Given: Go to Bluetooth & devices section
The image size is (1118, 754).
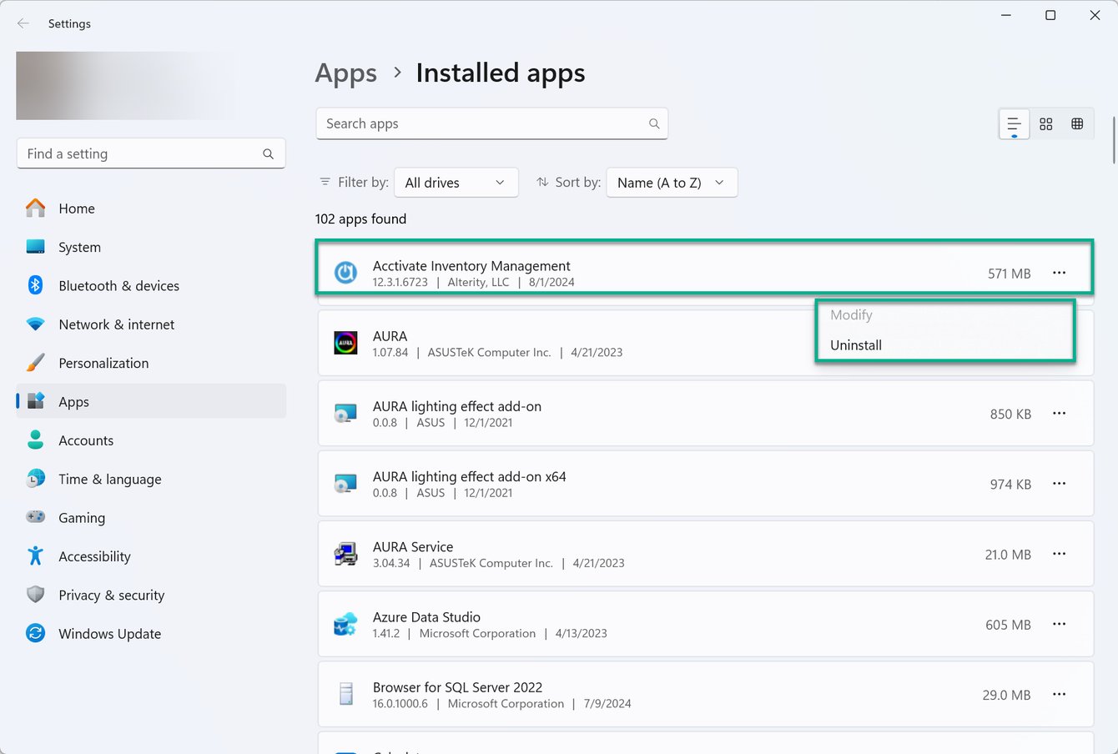Looking at the screenshot, I should coord(118,286).
